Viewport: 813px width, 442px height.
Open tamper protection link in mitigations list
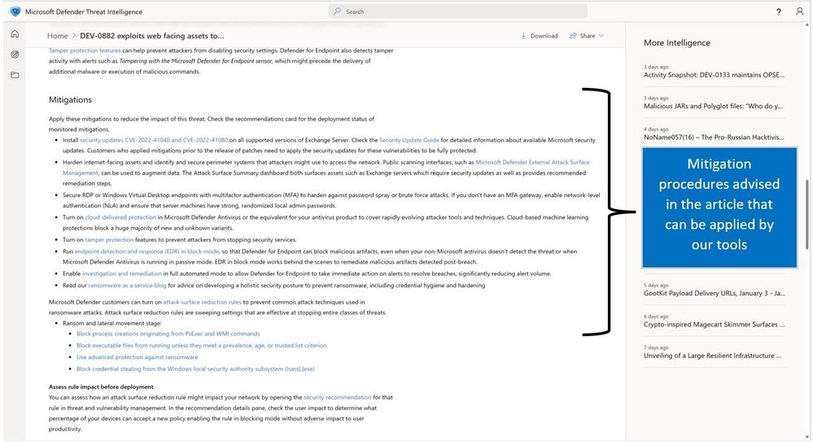click(x=109, y=239)
